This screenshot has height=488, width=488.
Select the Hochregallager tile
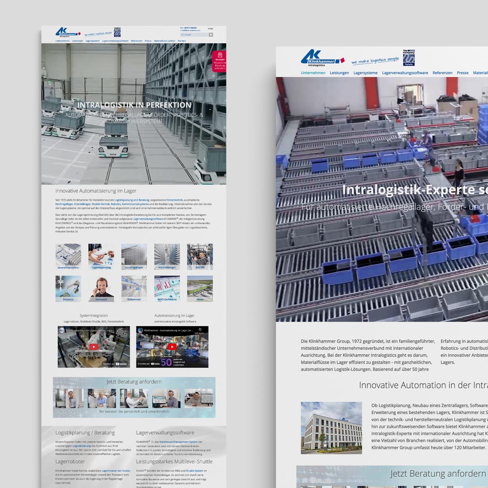134,257
